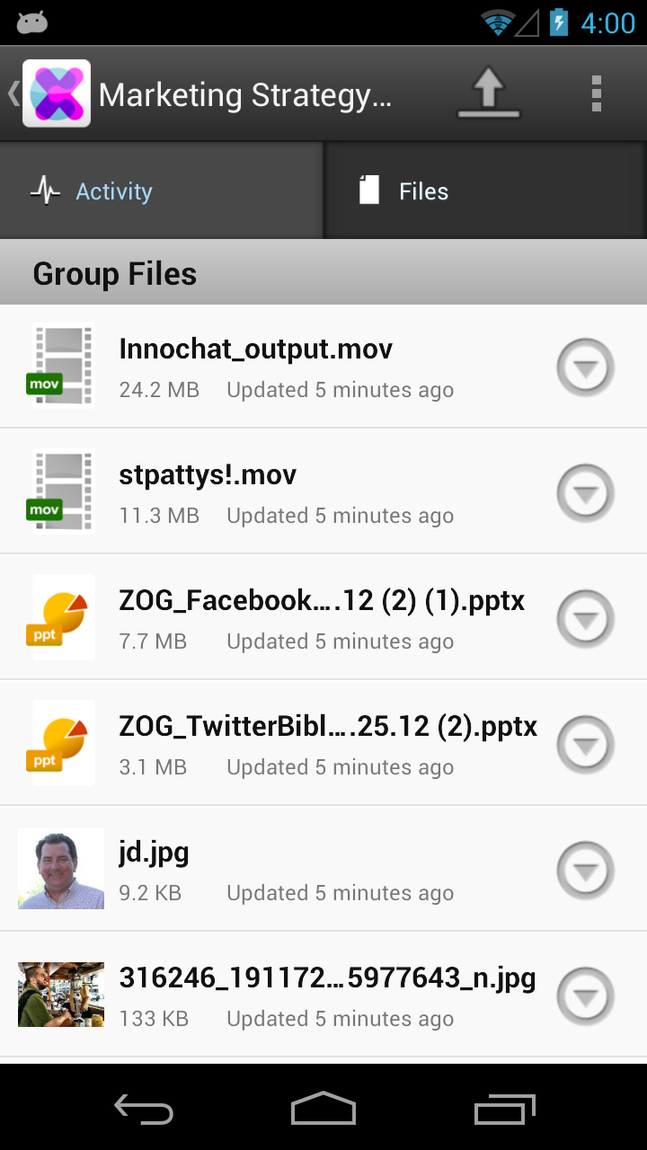Open the jd.jpg portrait thumbnail
Image resolution: width=647 pixels, height=1150 pixels.
(x=61, y=870)
